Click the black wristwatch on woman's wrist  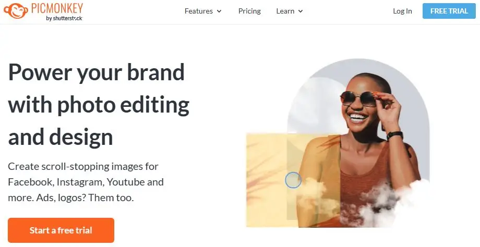[395, 135]
